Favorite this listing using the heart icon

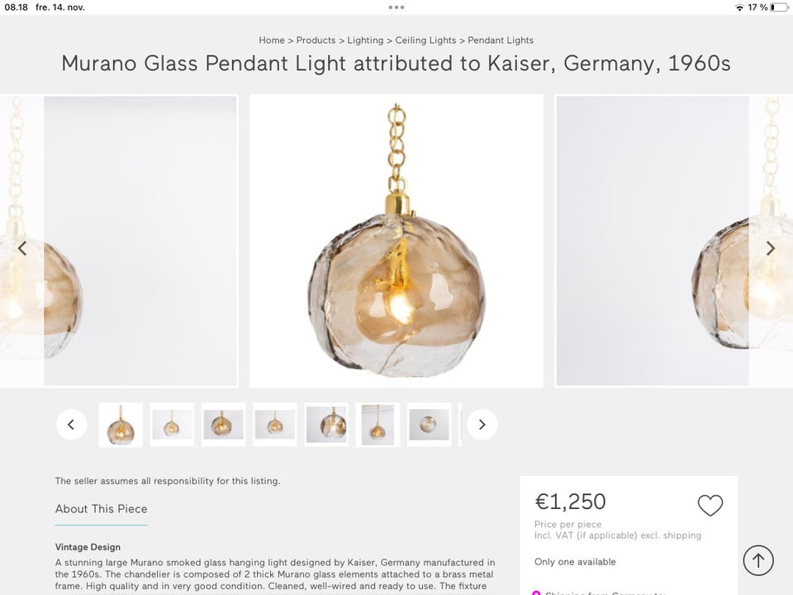point(710,504)
